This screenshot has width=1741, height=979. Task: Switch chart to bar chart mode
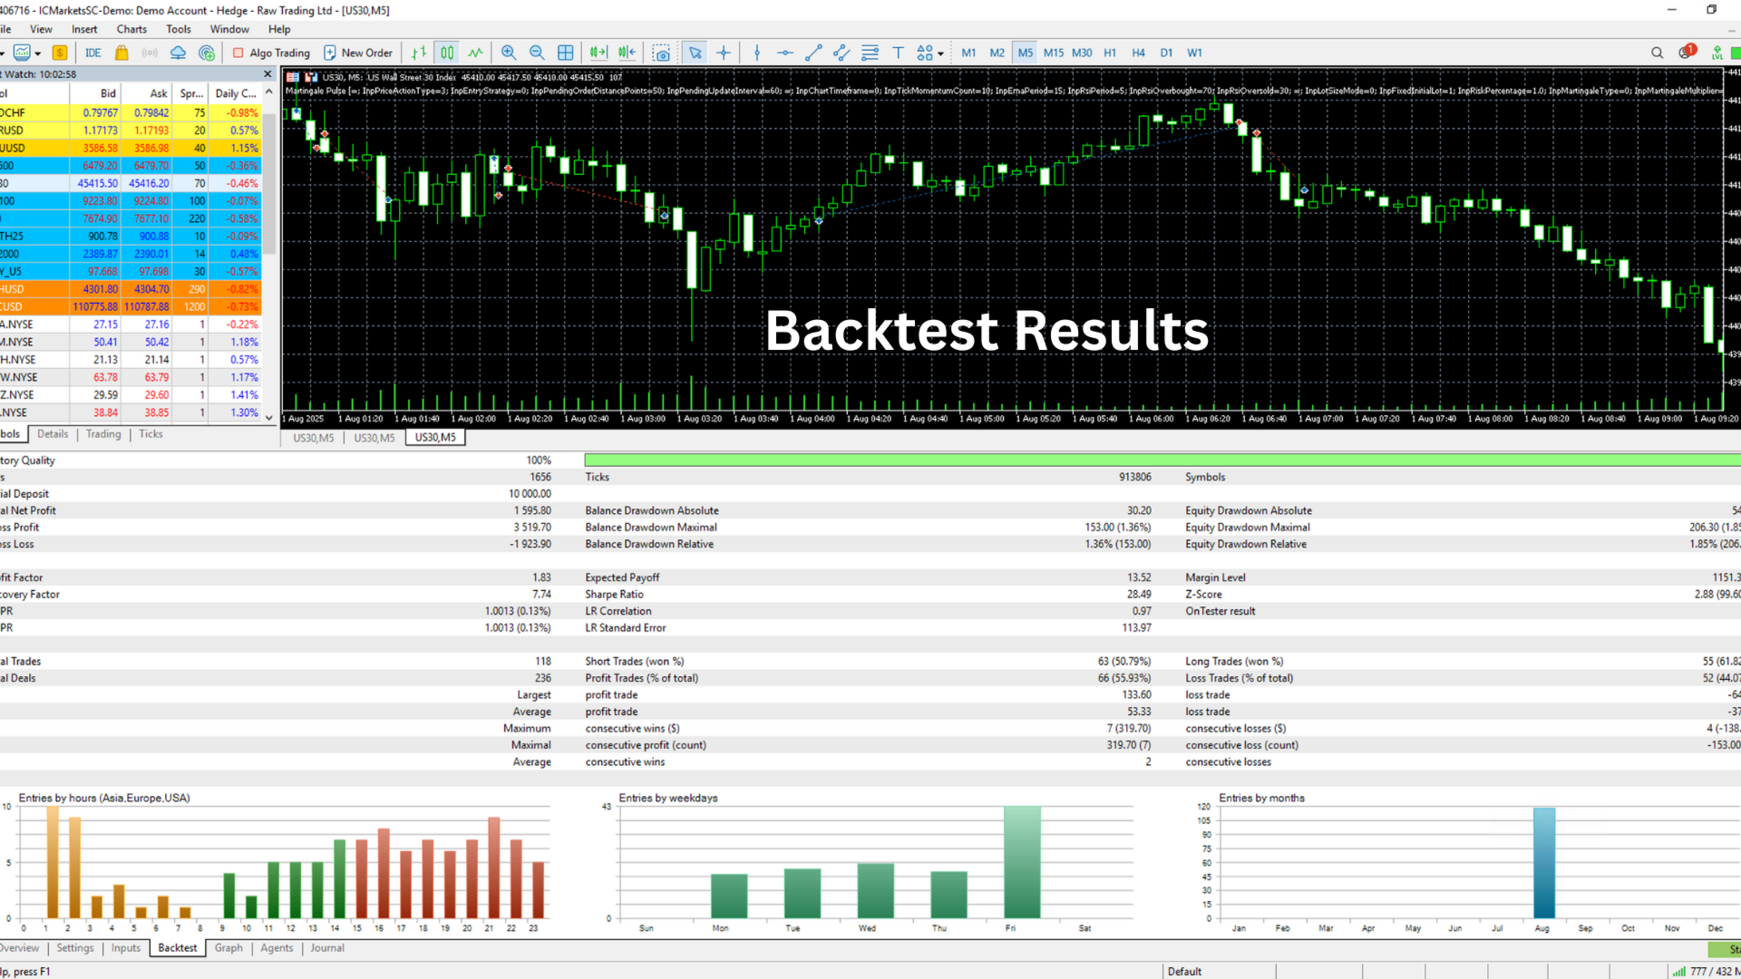tap(419, 53)
